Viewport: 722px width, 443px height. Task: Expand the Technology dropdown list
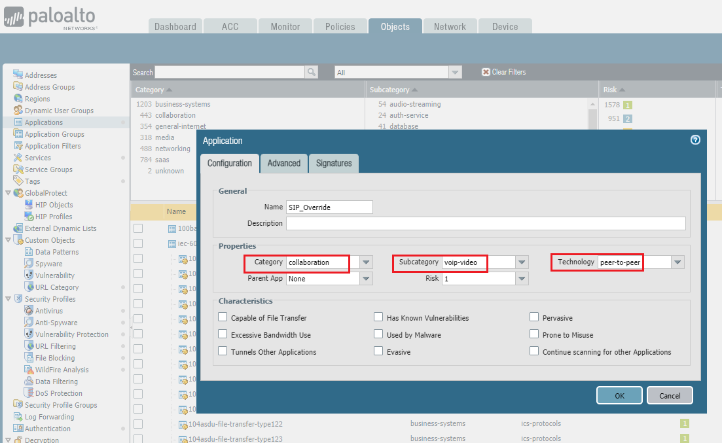point(677,262)
